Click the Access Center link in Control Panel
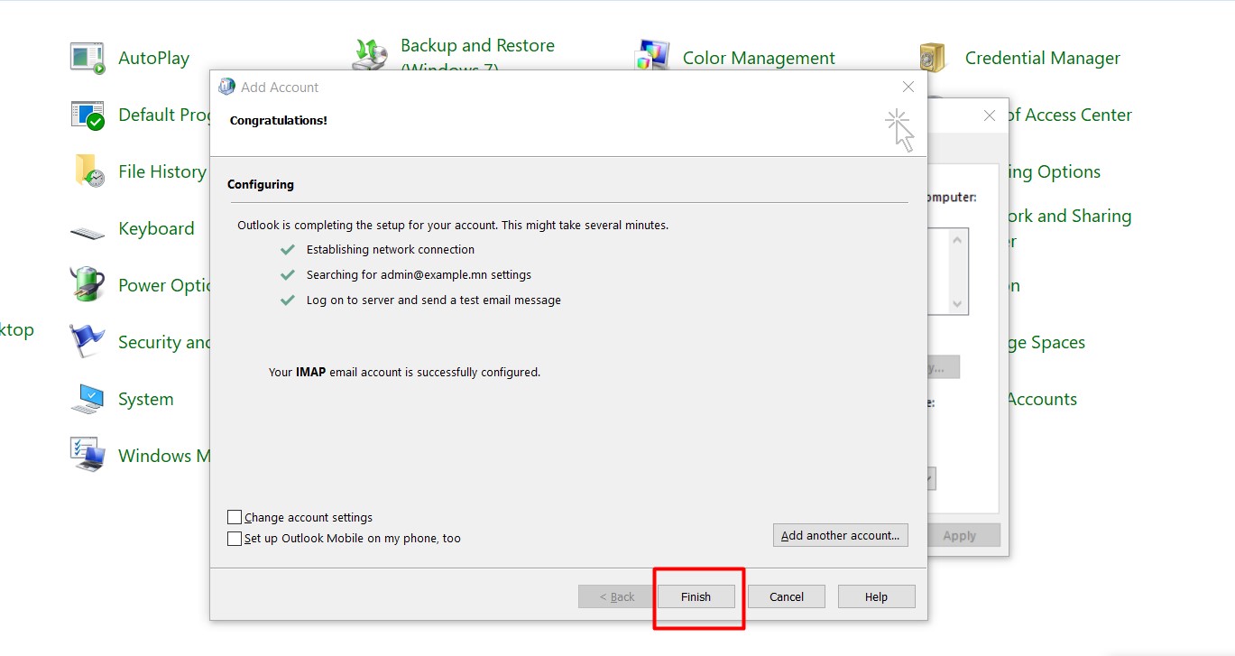The width and height of the screenshot is (1235, 656). (1070, 115)
